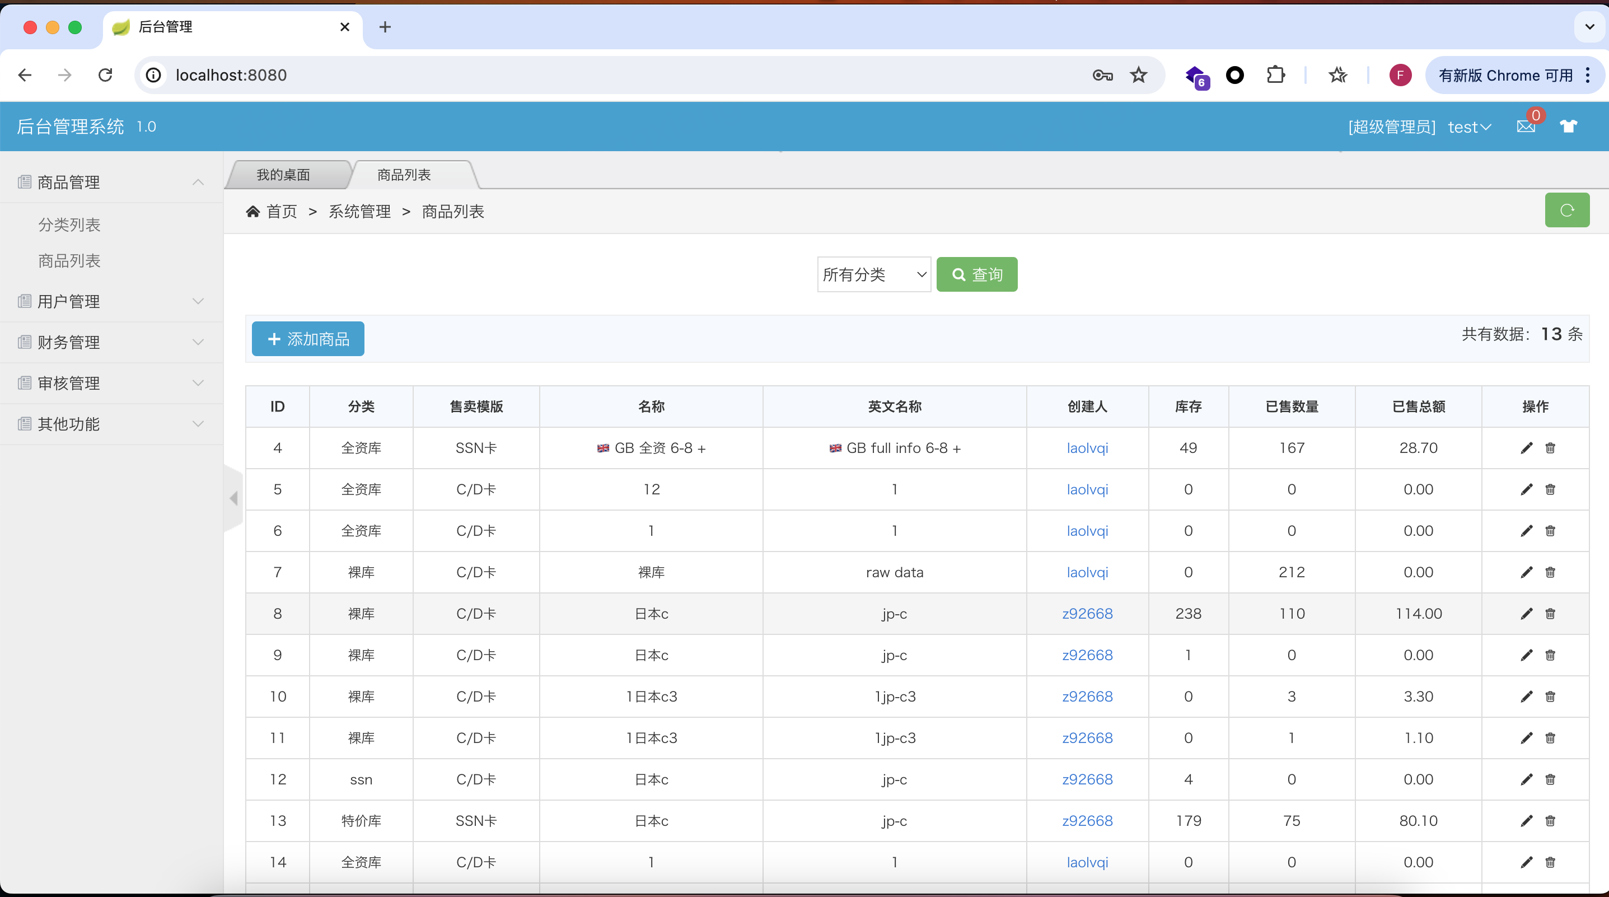Delete product row ID 11 trash icon
1609x897 pixels.
coord(1550,738)
